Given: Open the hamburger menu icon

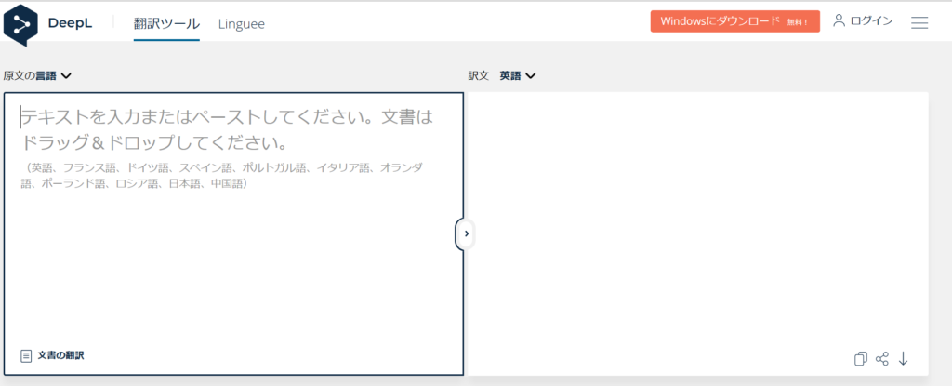Looking at the screenshot, I should point(919,22).
